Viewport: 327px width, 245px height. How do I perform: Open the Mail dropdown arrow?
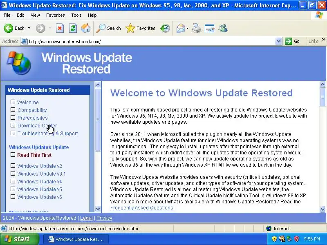click(187, 28)
